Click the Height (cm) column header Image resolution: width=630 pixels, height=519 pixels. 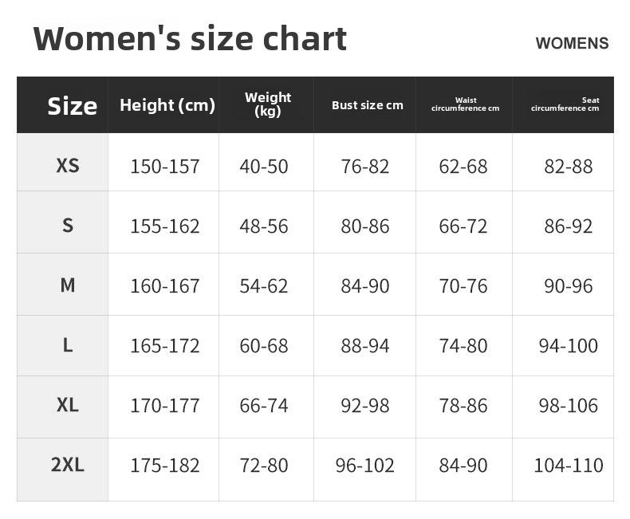167,105
